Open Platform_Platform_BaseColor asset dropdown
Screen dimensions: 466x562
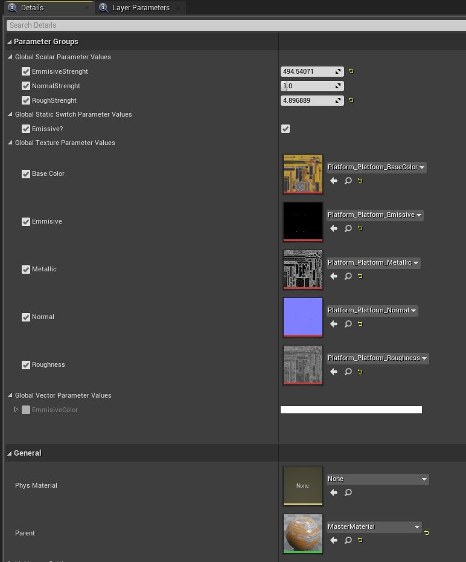point(376,167)
